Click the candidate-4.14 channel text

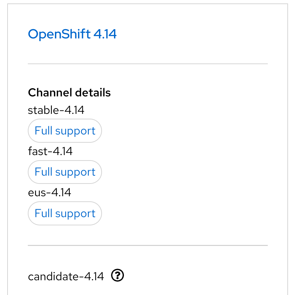coord(66,276)
